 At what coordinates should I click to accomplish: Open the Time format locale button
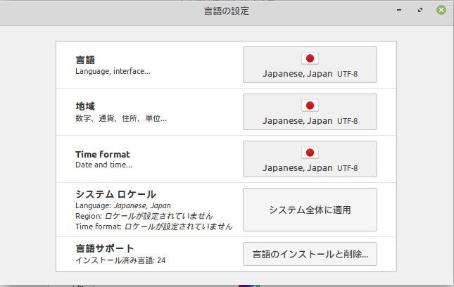pyautogui.click(x=310, y=159)
